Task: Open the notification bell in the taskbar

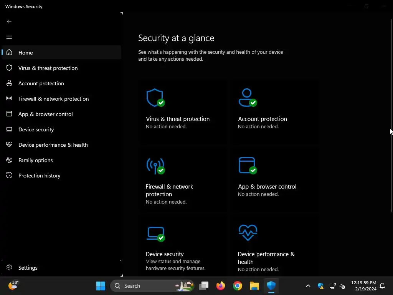Action: (382, 286)
